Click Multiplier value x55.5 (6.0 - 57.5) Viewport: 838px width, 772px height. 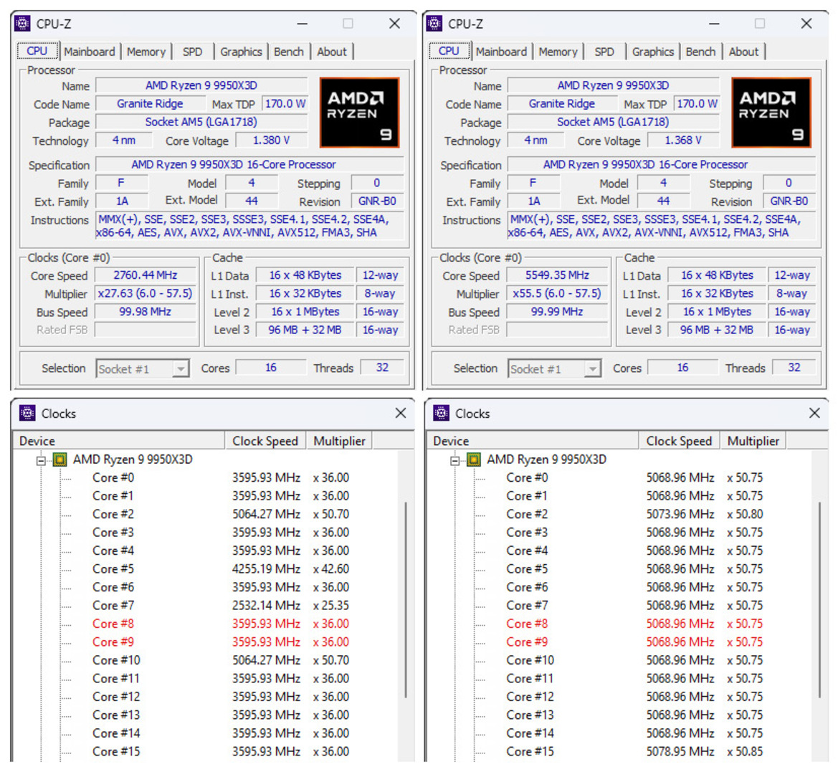[x=558, y=293]
